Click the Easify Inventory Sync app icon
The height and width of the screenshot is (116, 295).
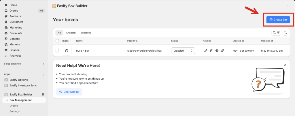pos(6,85)
